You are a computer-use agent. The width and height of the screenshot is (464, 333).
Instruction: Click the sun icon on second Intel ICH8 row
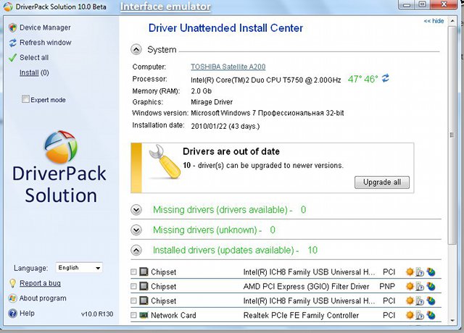click(x=410, y=300)
